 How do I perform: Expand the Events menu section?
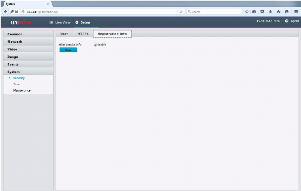click(28, 64)
